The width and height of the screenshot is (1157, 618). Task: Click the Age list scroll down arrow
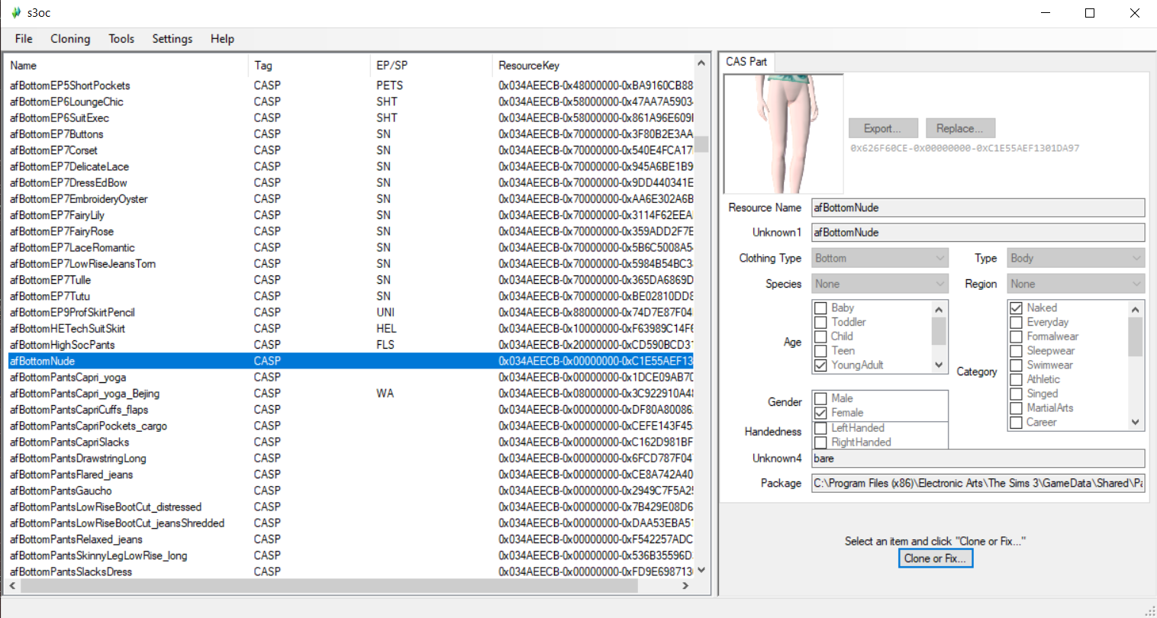pos(939,365)
